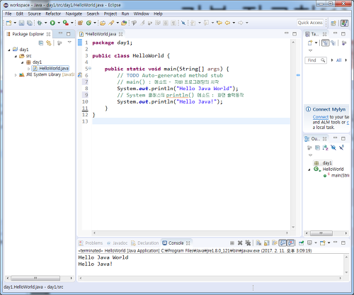Toggle Scheduled view in Task List

[x=333, y=43]
